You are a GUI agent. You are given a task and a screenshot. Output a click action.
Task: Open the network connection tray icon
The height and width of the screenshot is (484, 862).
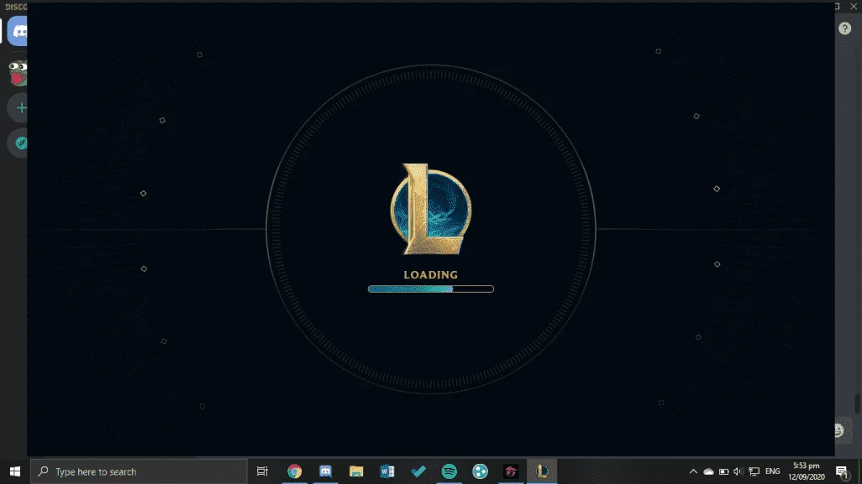[x=754, y=471]
